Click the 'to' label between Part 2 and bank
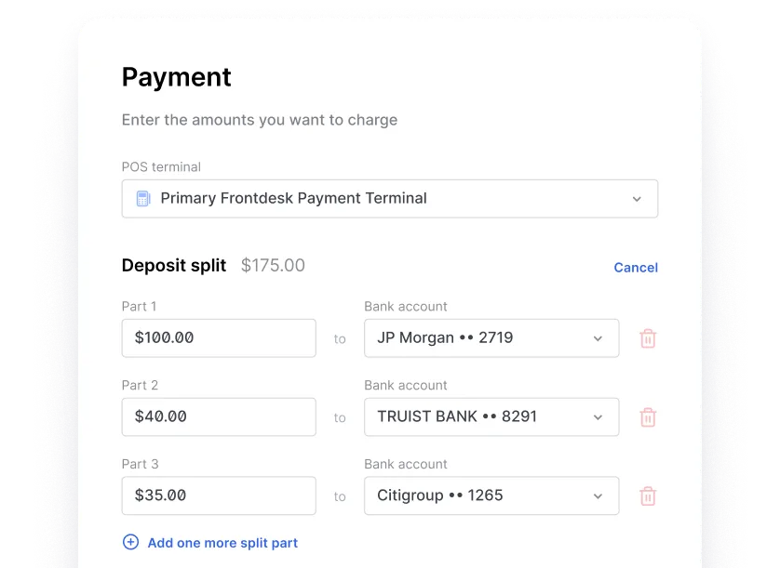Screen dimensions: 780x568 340,417
